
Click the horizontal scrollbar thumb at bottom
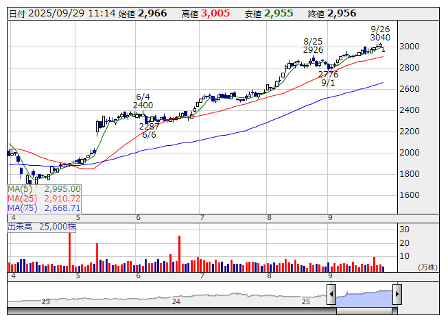pyautogui.click(x=364, y=311)
